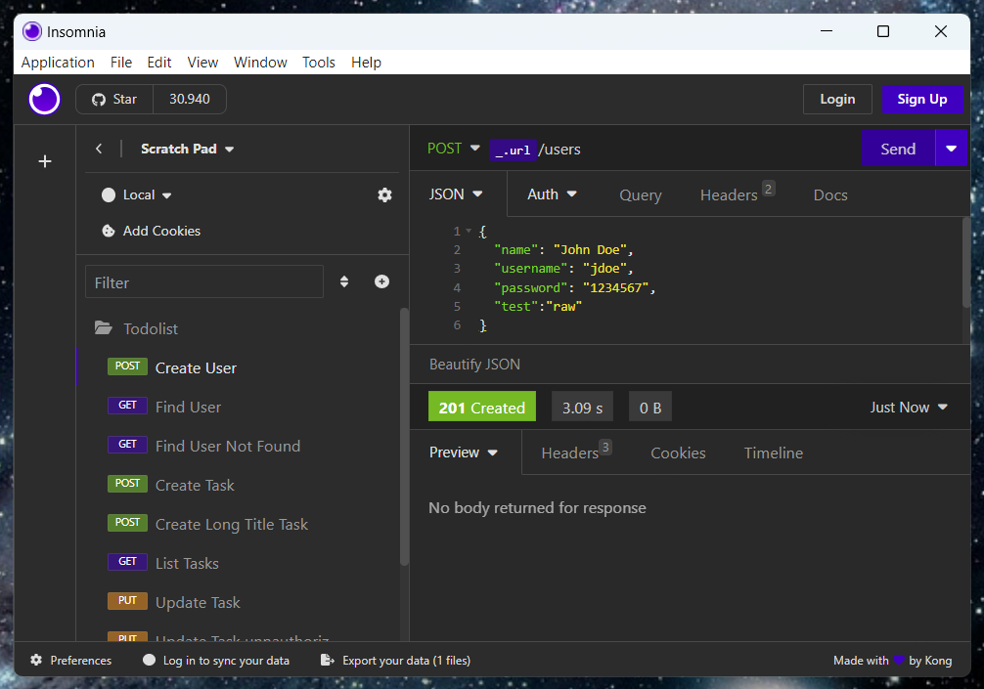This screenshot has width=984, height=689.
Task: Open the Just Now history dropdown
Action: [908, 407]
